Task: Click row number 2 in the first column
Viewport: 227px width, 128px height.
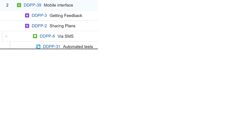Action: [x=7, y=5]
